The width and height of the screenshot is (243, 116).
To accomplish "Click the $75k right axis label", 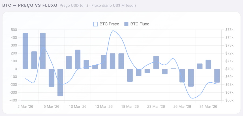I will tap(229, 30).
